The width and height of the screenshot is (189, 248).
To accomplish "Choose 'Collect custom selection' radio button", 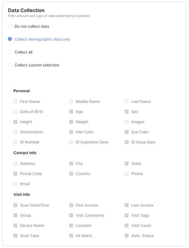I will pos(10,65).
